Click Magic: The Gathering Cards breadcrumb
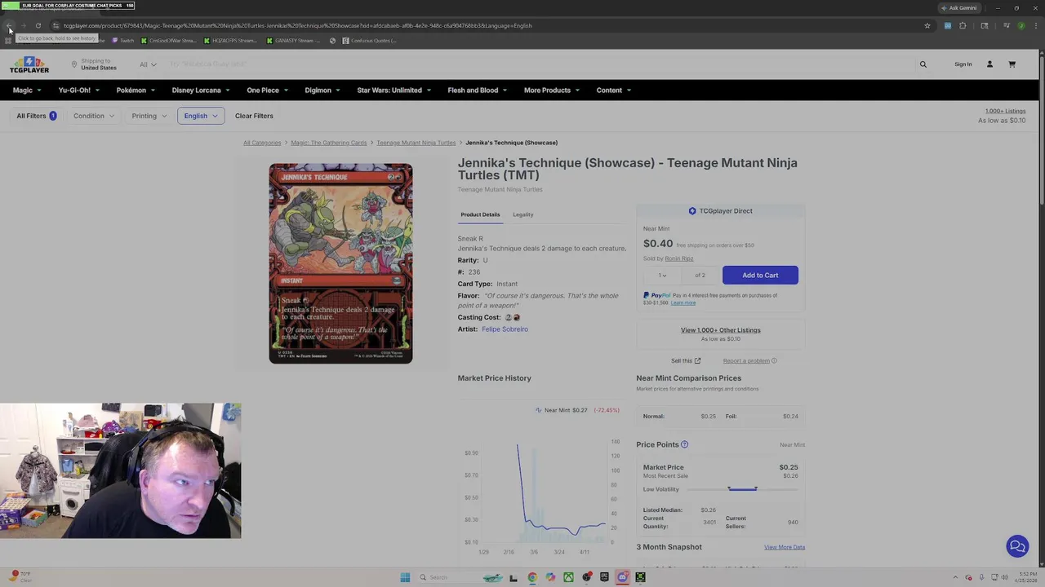This screenshot has height=587, width=1045. coord(329,143)
